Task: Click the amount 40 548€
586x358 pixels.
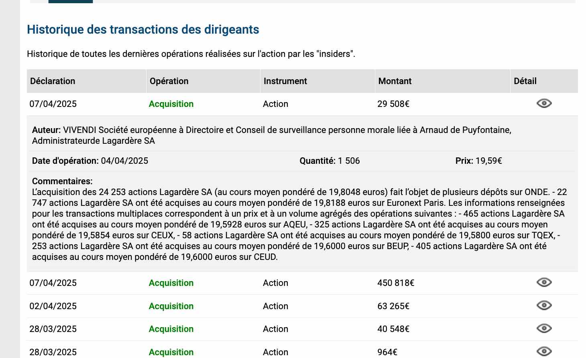Action: [393, 329]
